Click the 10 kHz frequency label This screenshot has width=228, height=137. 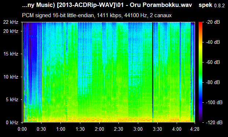point(11,77)
